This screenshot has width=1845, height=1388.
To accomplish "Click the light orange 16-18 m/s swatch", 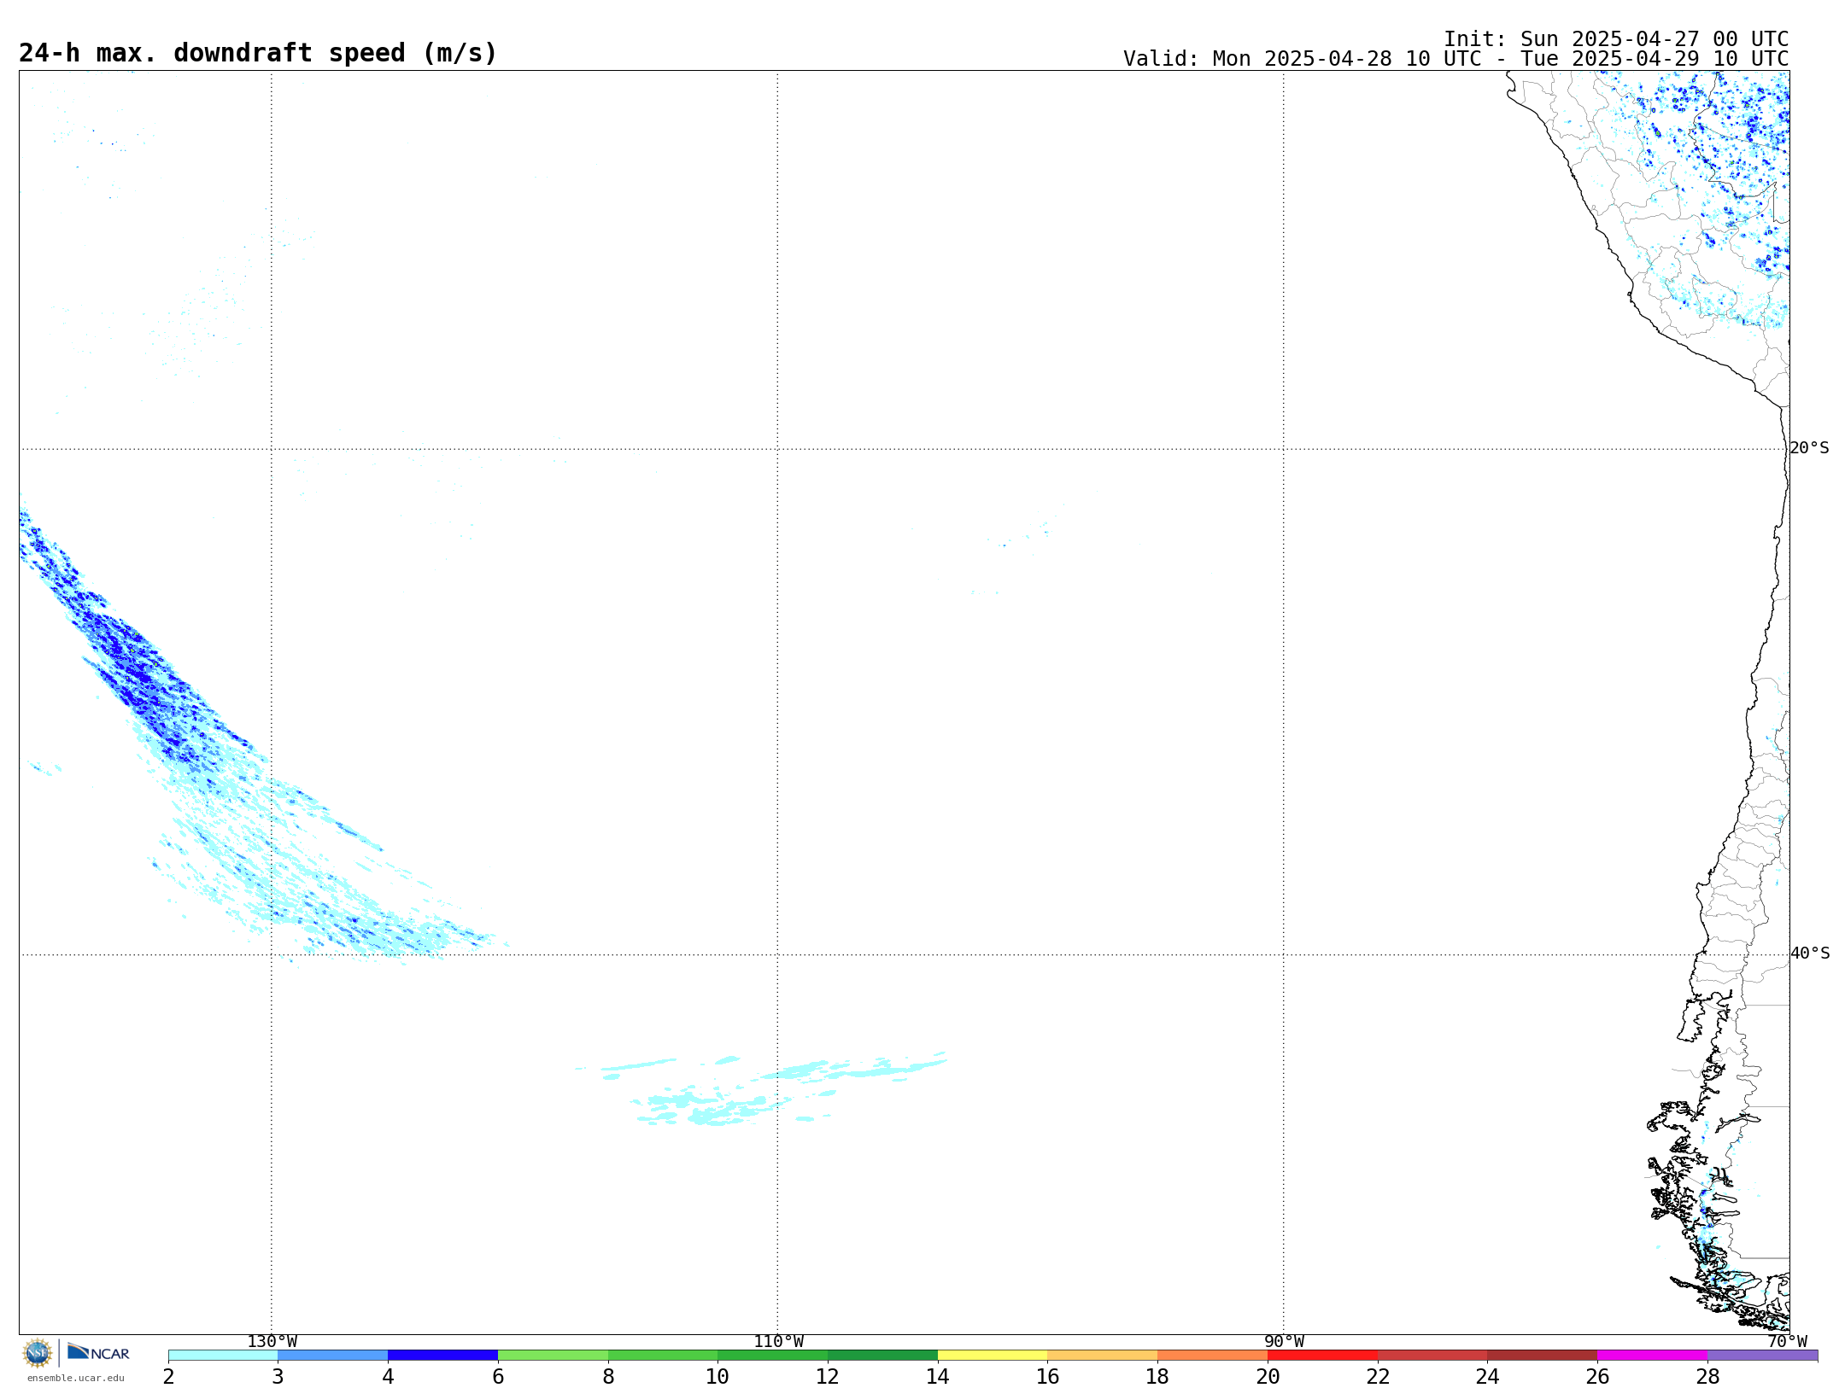I will click(x=1103, y=1355).
